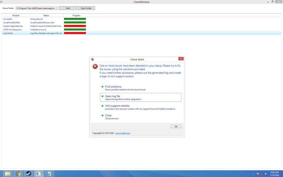Minimize the CheckWindow window
283x177 pixels.
click(x=268, y=2)
